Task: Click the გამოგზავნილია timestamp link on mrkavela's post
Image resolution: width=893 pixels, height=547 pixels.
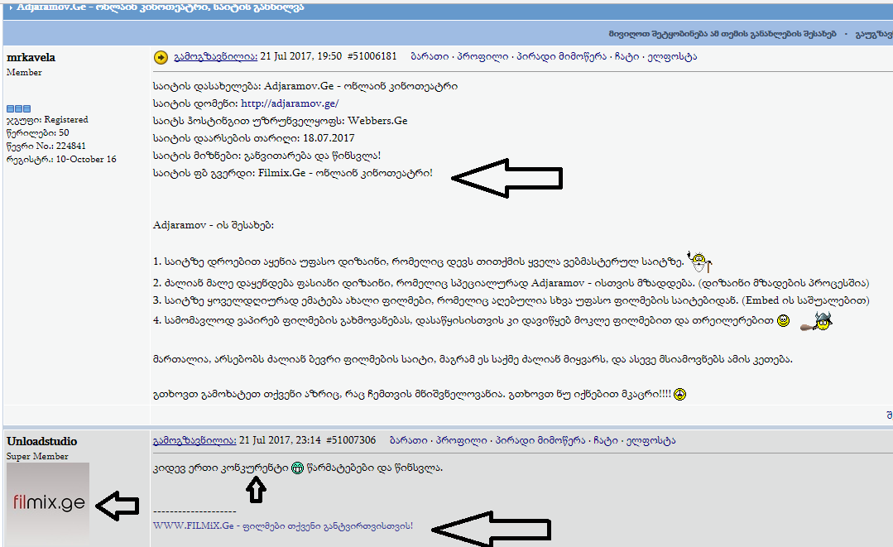Action: tap(196, 57)
